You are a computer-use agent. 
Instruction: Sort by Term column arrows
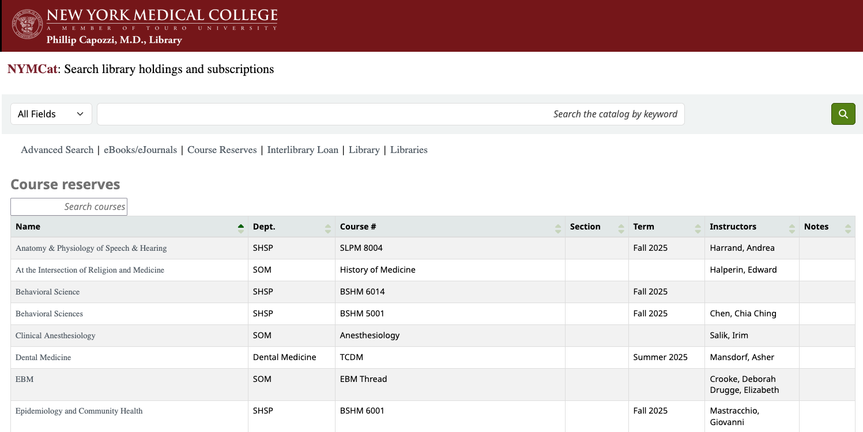[698, 227]
